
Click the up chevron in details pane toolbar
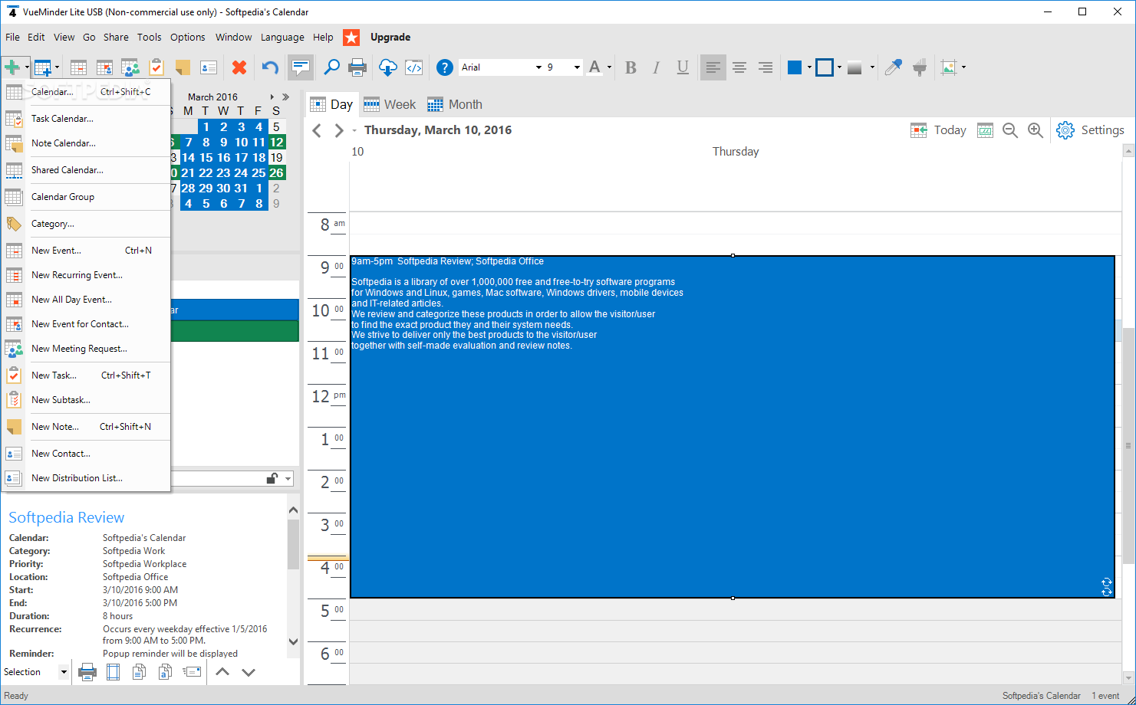(x=222, y=672)
